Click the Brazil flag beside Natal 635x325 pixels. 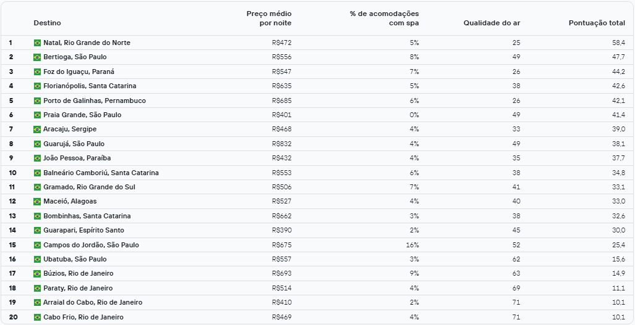37,43
